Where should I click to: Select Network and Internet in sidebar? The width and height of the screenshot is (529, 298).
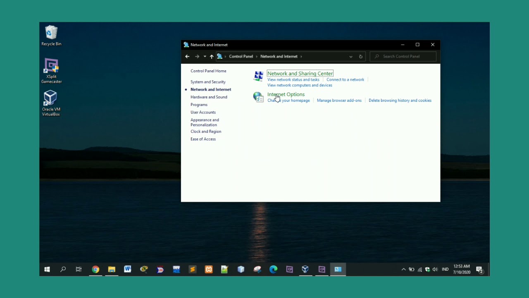coord(211,89)
